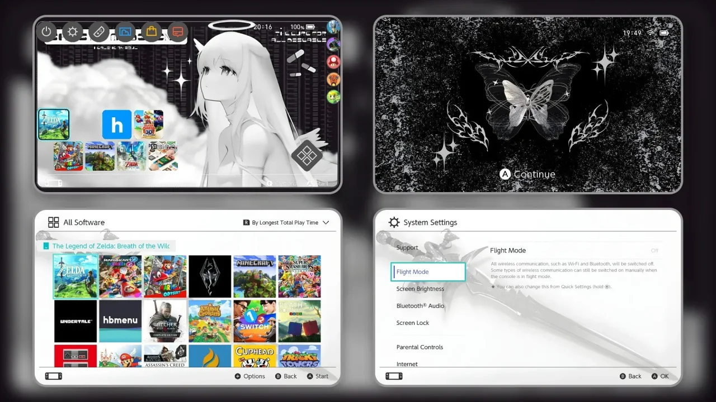This screenshot has height=402, width=716.
Task: Select Flight Mode in settings sidebar
Action: [x=428, y=272]
